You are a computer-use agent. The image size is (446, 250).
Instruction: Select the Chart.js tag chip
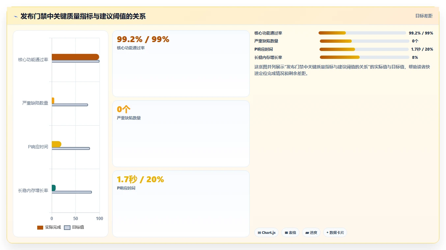click(x=266, y=233)
